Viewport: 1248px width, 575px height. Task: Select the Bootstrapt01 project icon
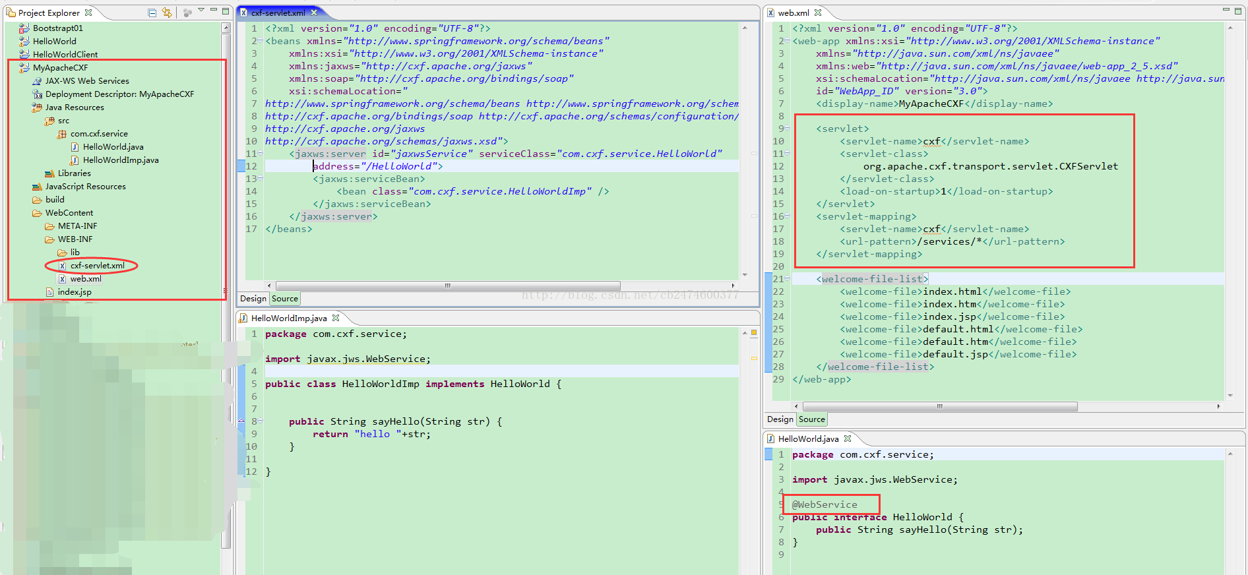(x=24, y=28)
